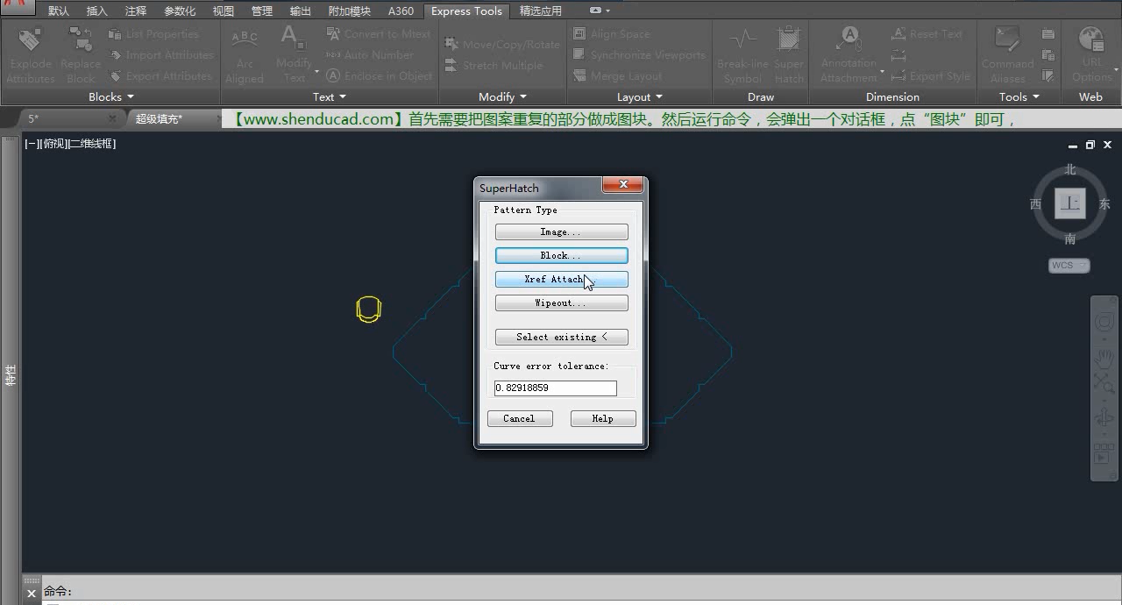
Task: Select the Merge Layout tool
Action: point(618,76)
